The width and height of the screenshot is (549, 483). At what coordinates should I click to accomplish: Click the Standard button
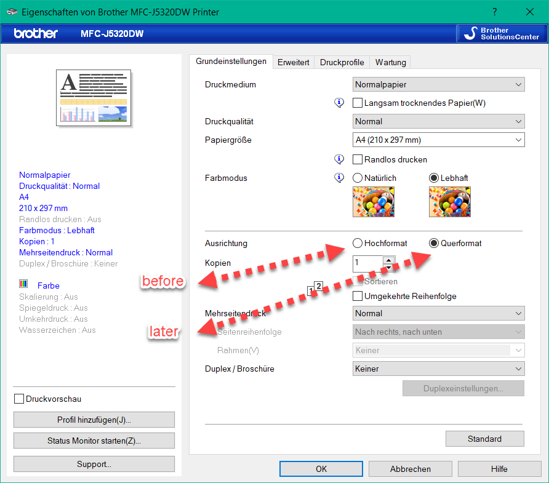[484, 439]
